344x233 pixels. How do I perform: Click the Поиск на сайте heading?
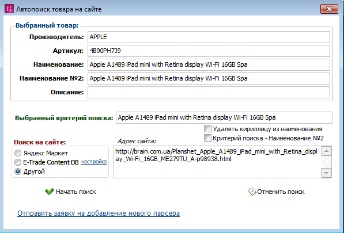click(x=40, y=142)
